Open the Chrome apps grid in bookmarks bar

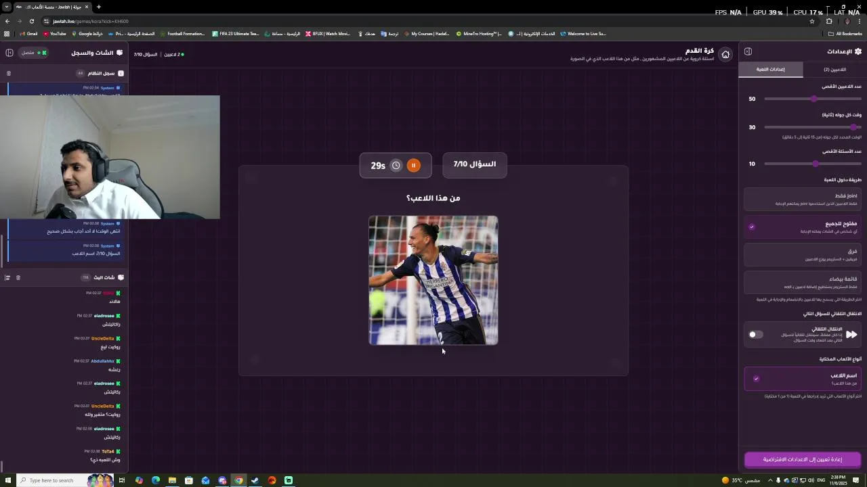(x=7, y=33)
